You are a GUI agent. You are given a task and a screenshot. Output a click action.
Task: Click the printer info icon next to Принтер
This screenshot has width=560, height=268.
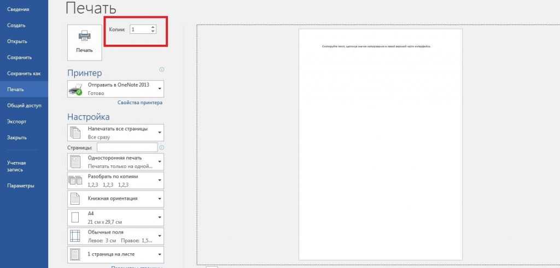click(x=162, y=70)
